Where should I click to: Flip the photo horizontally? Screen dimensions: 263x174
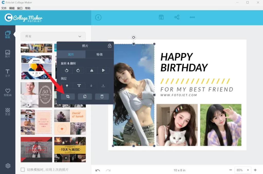[92, 71]
